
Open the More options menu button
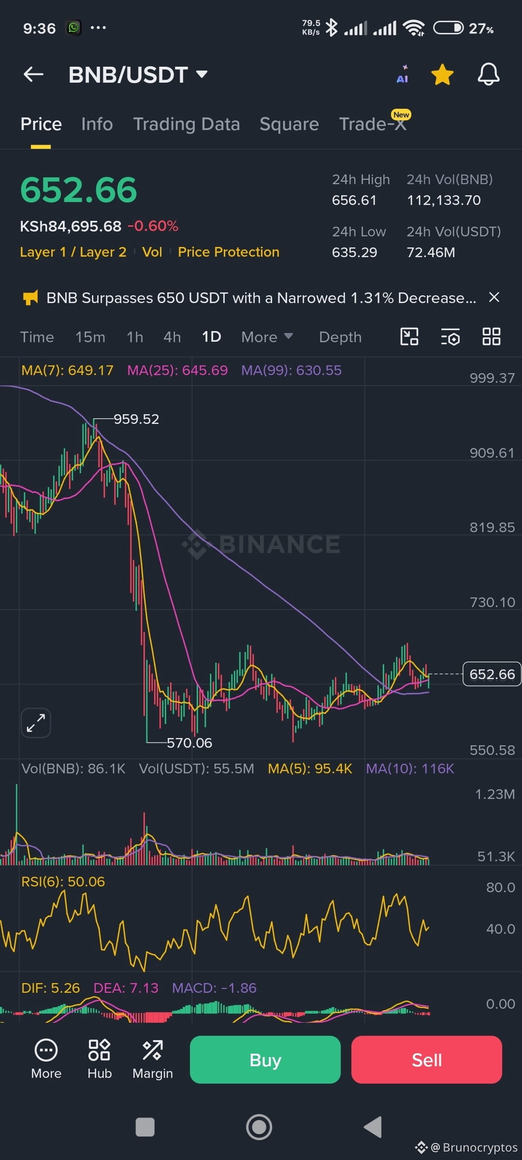(46, 1059)
